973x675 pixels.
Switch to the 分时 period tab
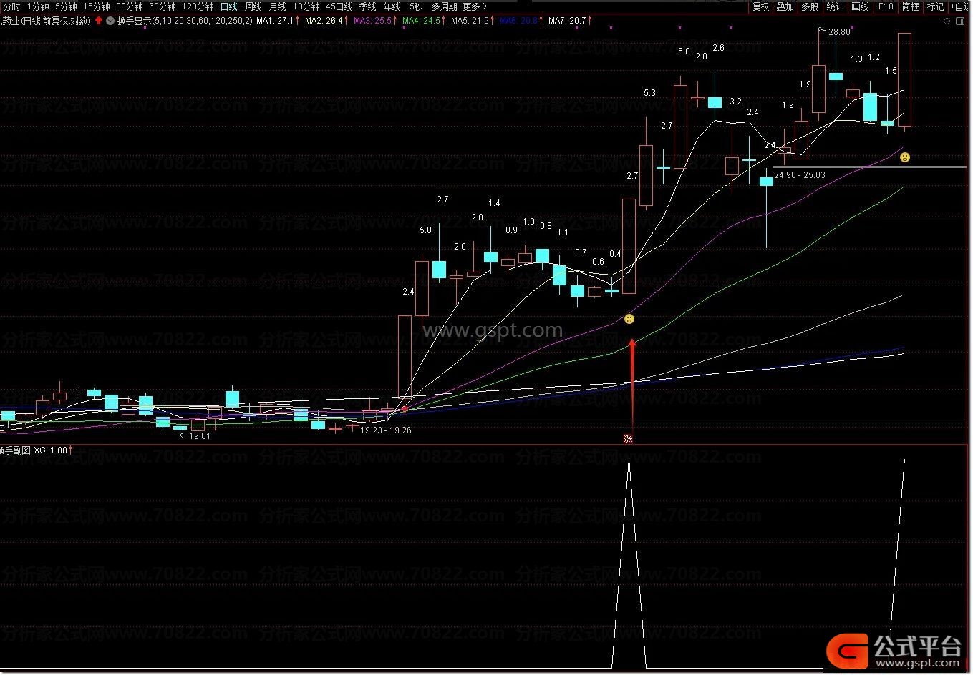12,6
